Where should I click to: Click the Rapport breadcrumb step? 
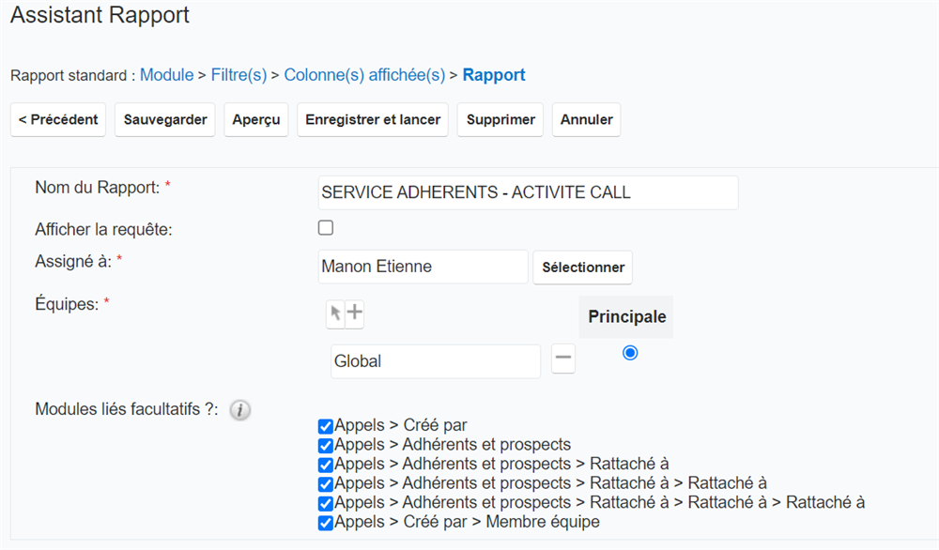(494, 75)
